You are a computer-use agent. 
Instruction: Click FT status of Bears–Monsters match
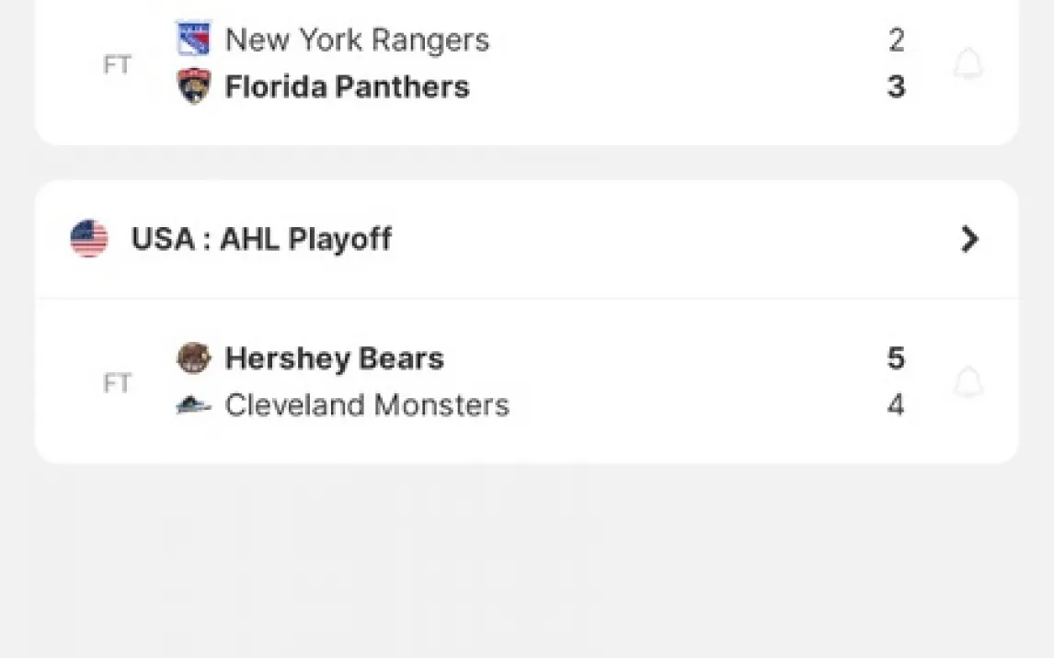[x=117, y=383]
